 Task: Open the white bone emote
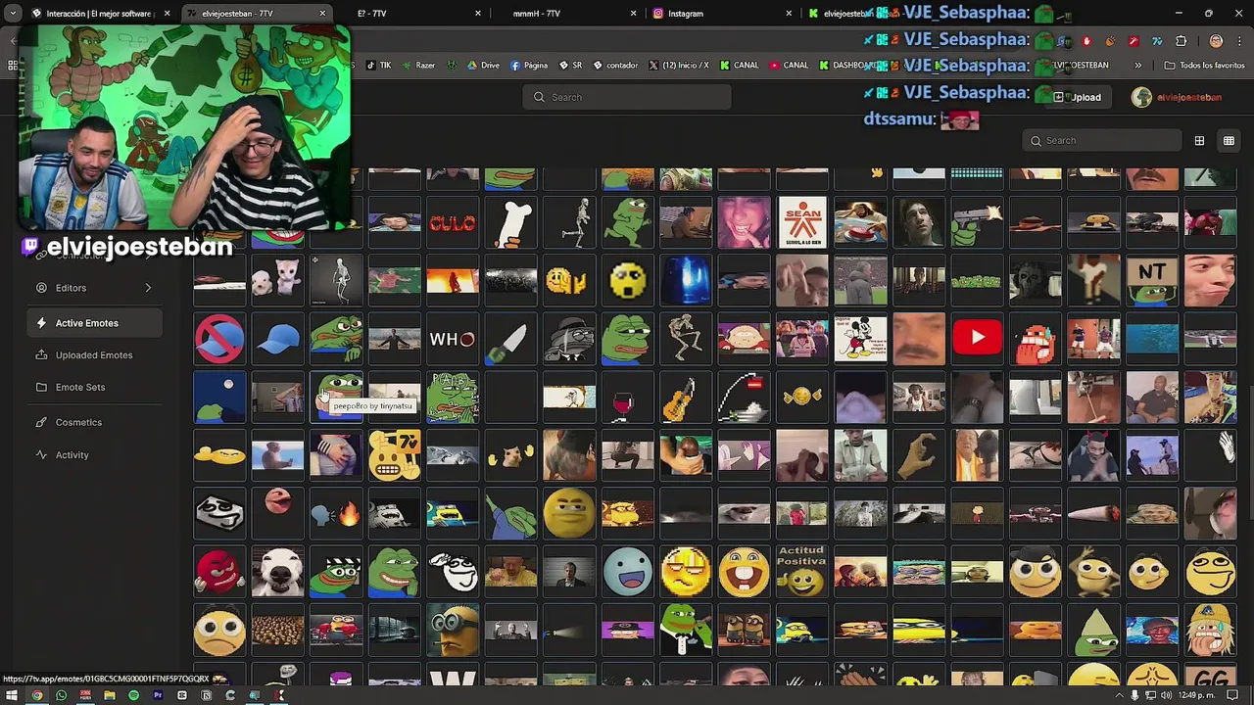(x=511, y=223)
